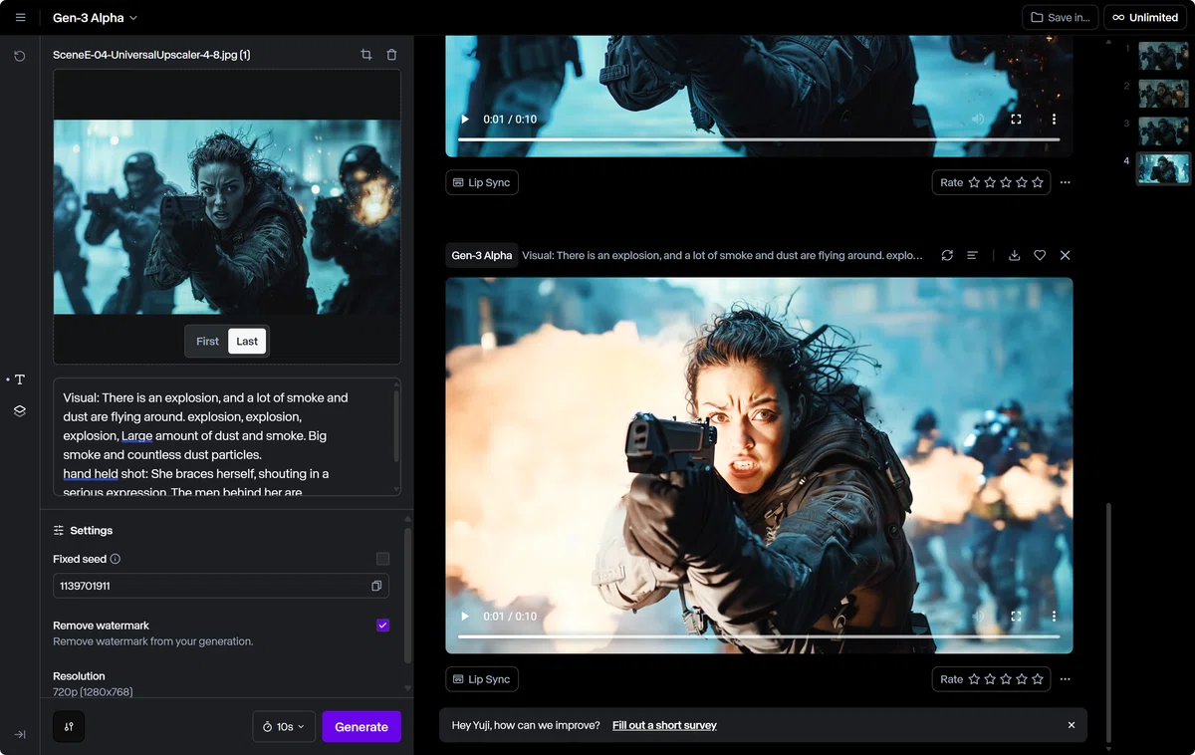Click upper Lip Sync button
This screenshot has width=1195, height=755.
click(482, 182)
